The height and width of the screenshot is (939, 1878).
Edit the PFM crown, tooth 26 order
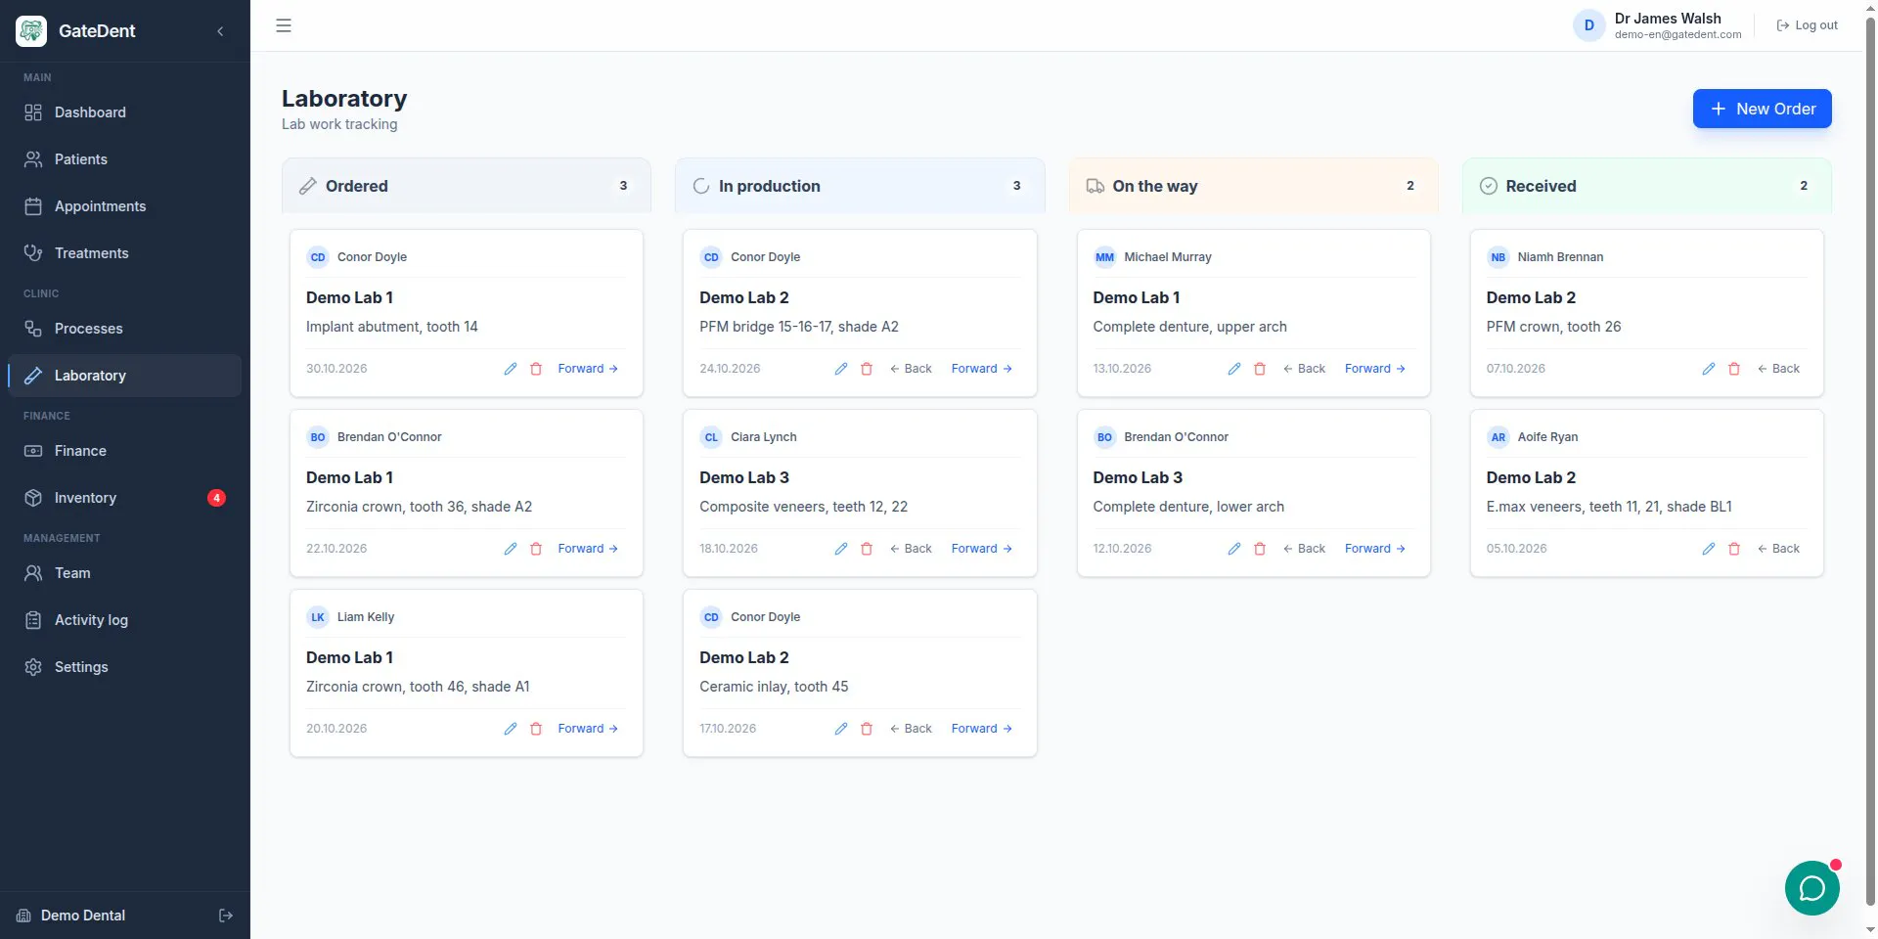click(x=1709, y=369)
